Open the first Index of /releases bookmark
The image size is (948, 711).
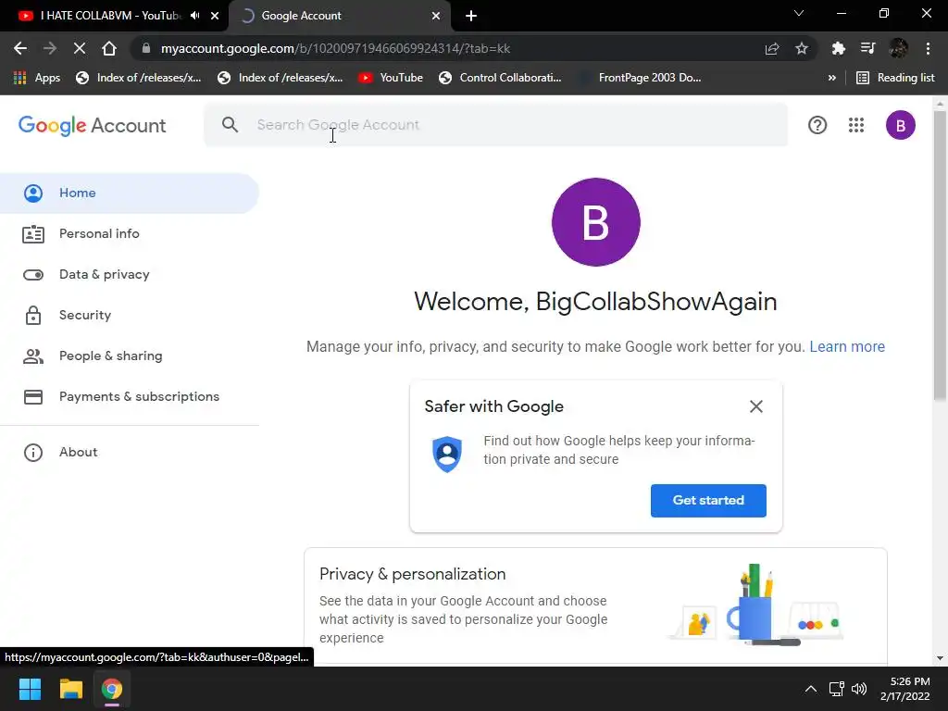139,78
